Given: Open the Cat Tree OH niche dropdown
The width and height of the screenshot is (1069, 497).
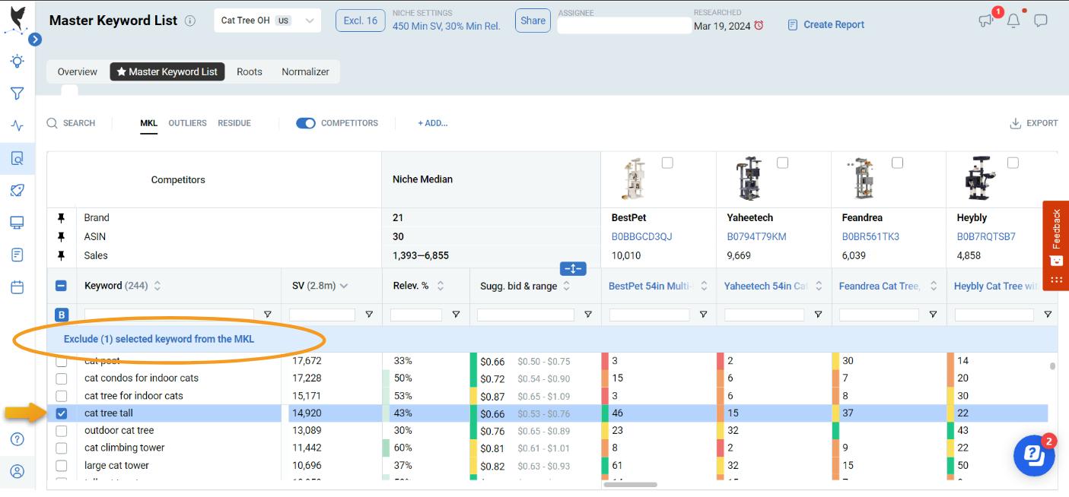Looking at the screenshot, I should tap(268, 21).
